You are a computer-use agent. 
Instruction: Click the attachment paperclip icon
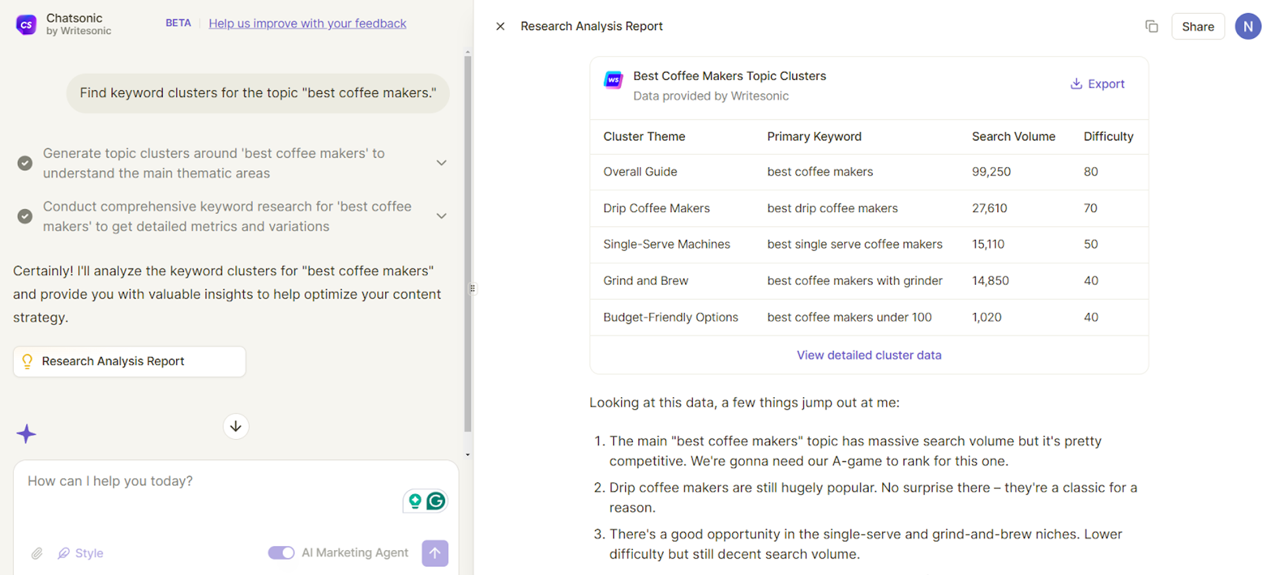point(37,553)
